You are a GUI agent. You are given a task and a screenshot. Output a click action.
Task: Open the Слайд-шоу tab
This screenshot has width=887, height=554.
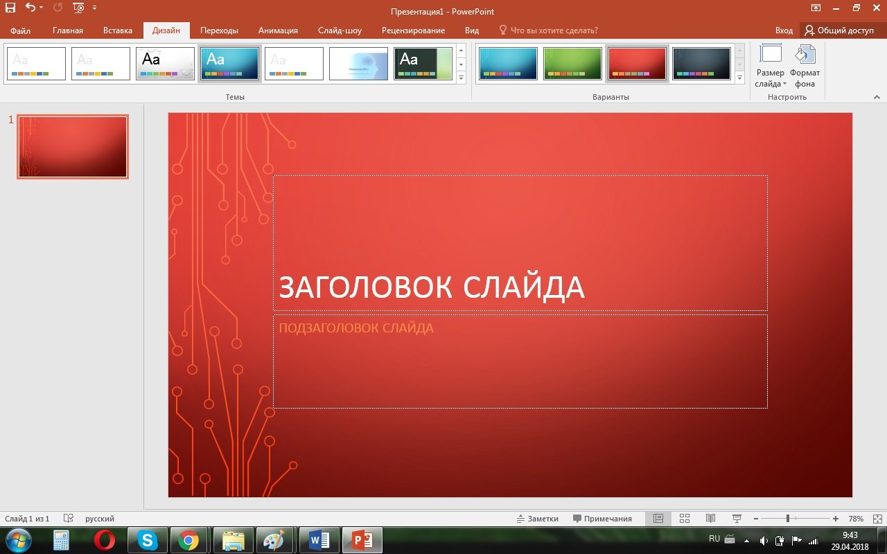[340, 30]
